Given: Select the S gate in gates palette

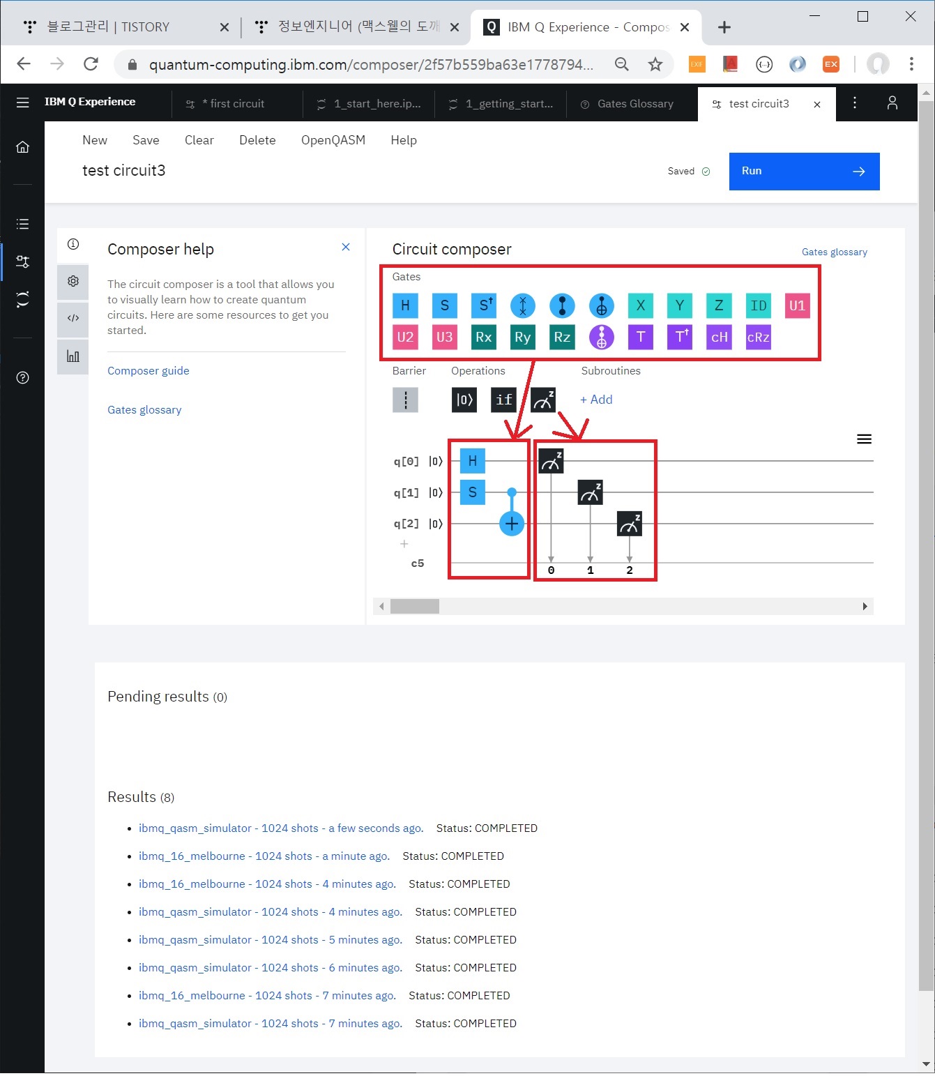Looking at the screenshot, I should (x=444, y=305).
